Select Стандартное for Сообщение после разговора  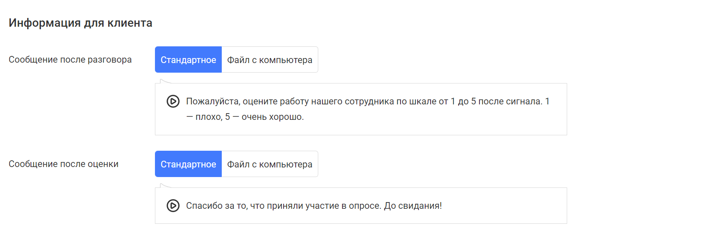(188, 60)
